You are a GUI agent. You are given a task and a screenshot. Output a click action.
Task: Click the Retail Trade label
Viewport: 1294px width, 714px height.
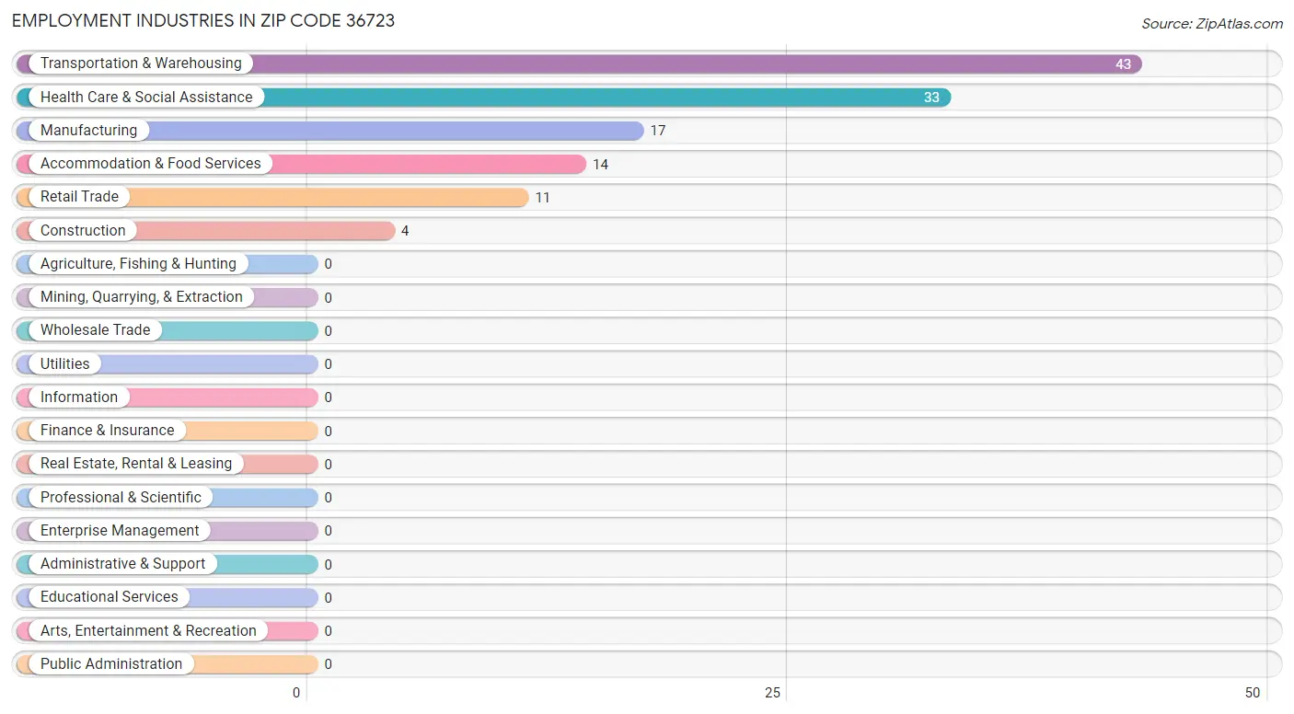(x=79, y=197)
